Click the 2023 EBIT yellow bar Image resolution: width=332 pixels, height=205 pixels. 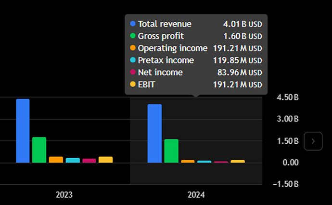coord(105,160)
